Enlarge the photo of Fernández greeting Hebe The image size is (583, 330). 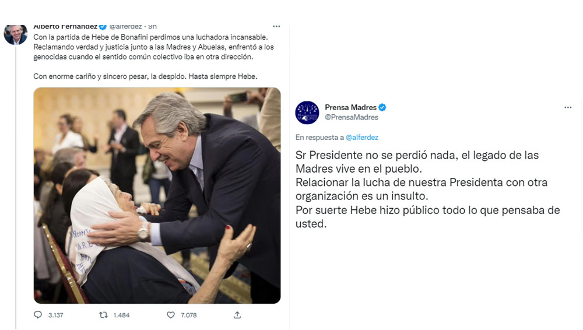(x=157, y=196)
